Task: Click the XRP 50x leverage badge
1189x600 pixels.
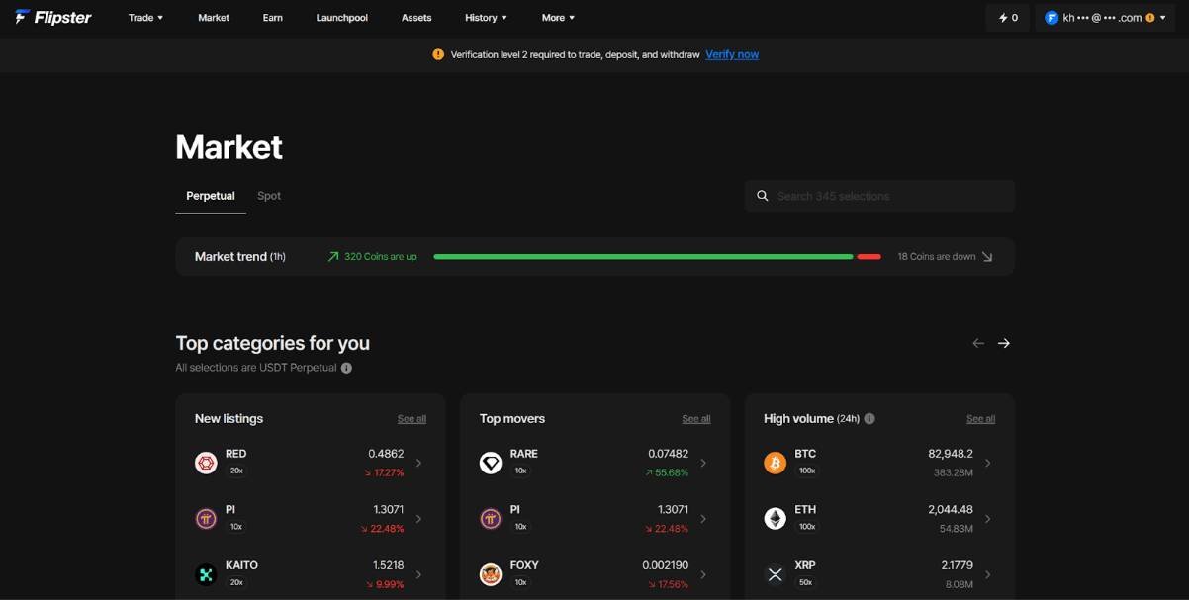Action: point(806,583)
